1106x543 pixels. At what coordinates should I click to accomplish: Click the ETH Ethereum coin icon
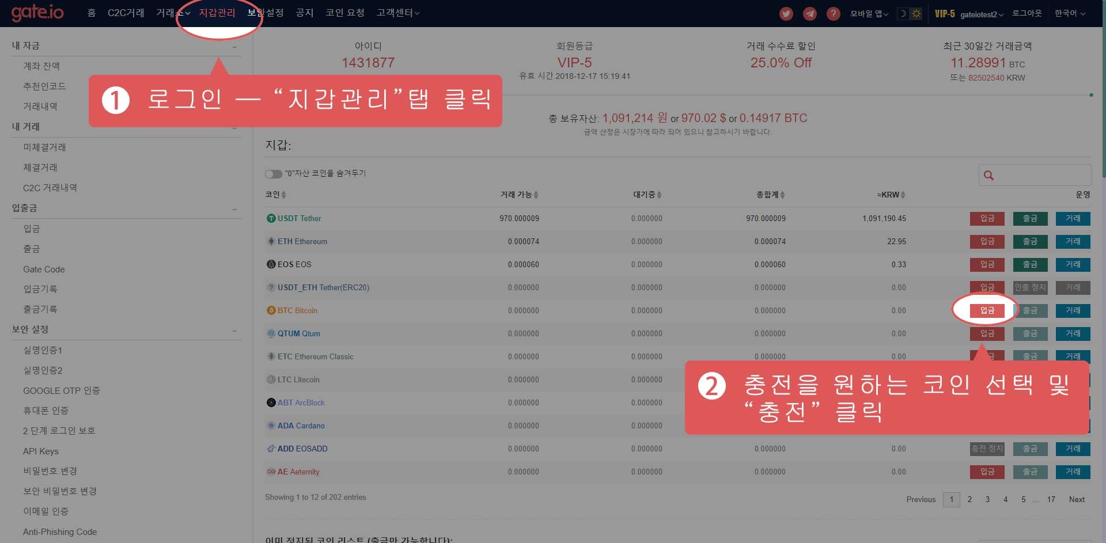pyautogui.click(x=271, y=241)
